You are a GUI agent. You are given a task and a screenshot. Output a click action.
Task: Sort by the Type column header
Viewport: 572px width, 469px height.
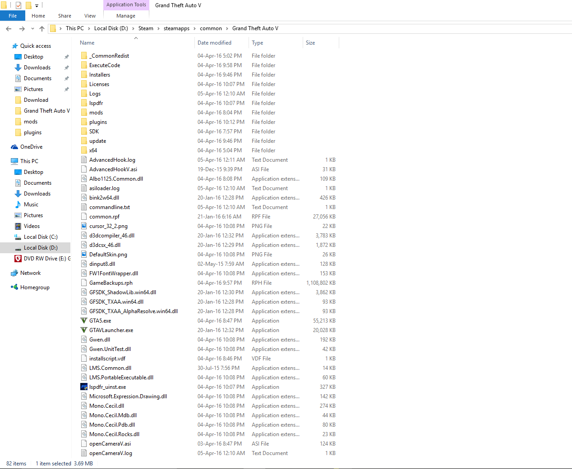[276, 43]
